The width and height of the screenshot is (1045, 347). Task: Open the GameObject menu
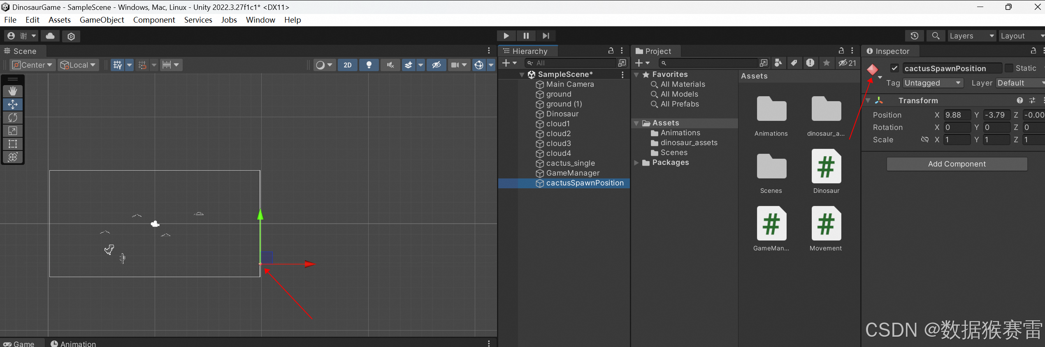(102, 20)
